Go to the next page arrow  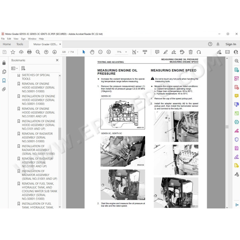coord(55,52)
